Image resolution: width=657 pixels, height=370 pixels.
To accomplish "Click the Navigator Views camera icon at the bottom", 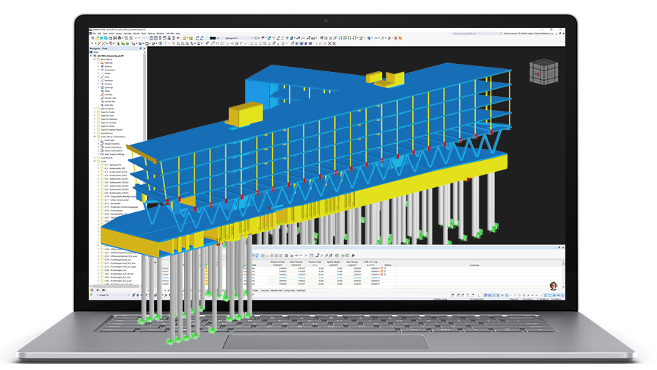I will (103, 290).
